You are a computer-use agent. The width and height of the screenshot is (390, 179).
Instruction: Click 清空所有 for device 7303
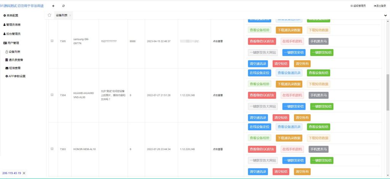coord(302,171)
